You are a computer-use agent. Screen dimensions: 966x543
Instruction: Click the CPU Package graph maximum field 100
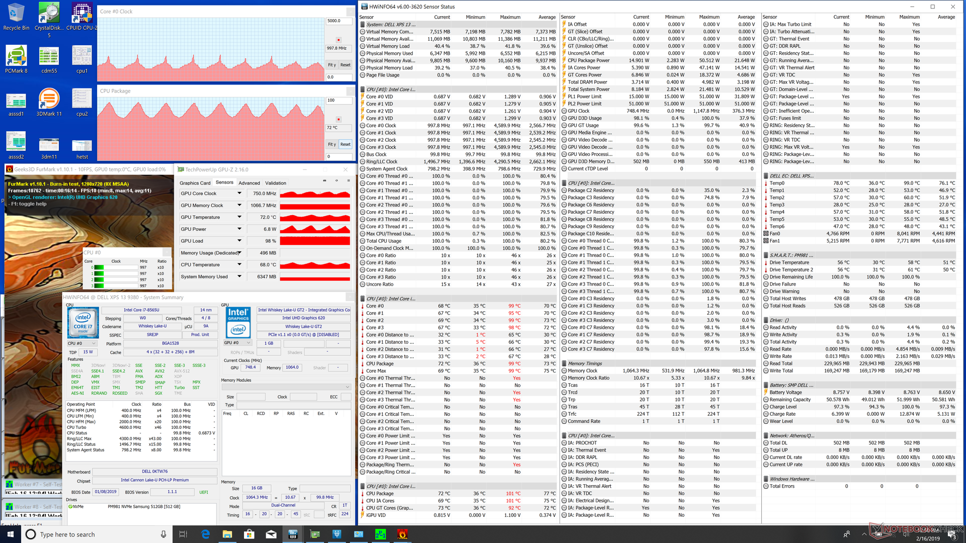[339, 100]
